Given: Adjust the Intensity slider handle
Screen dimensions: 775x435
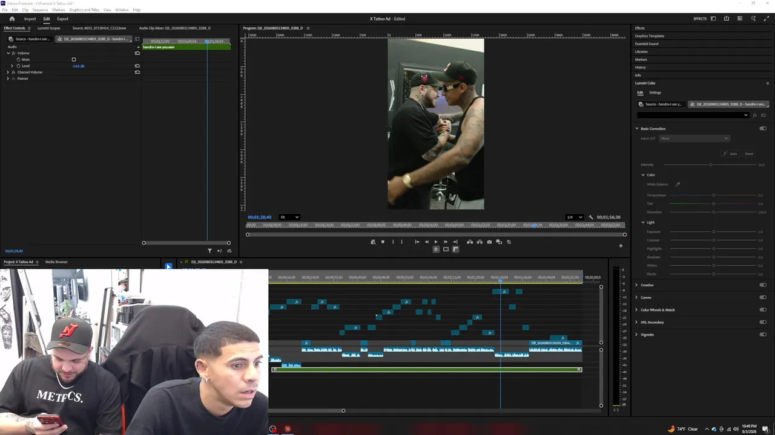Looking at the screenshot, I should pyautogui.click(x=711, y=164).
